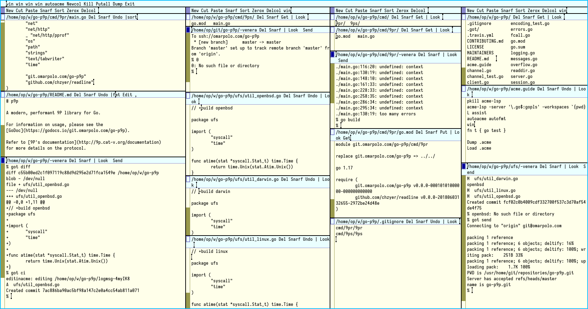Click the layout box of the acme.guide window

coord(464,89)
